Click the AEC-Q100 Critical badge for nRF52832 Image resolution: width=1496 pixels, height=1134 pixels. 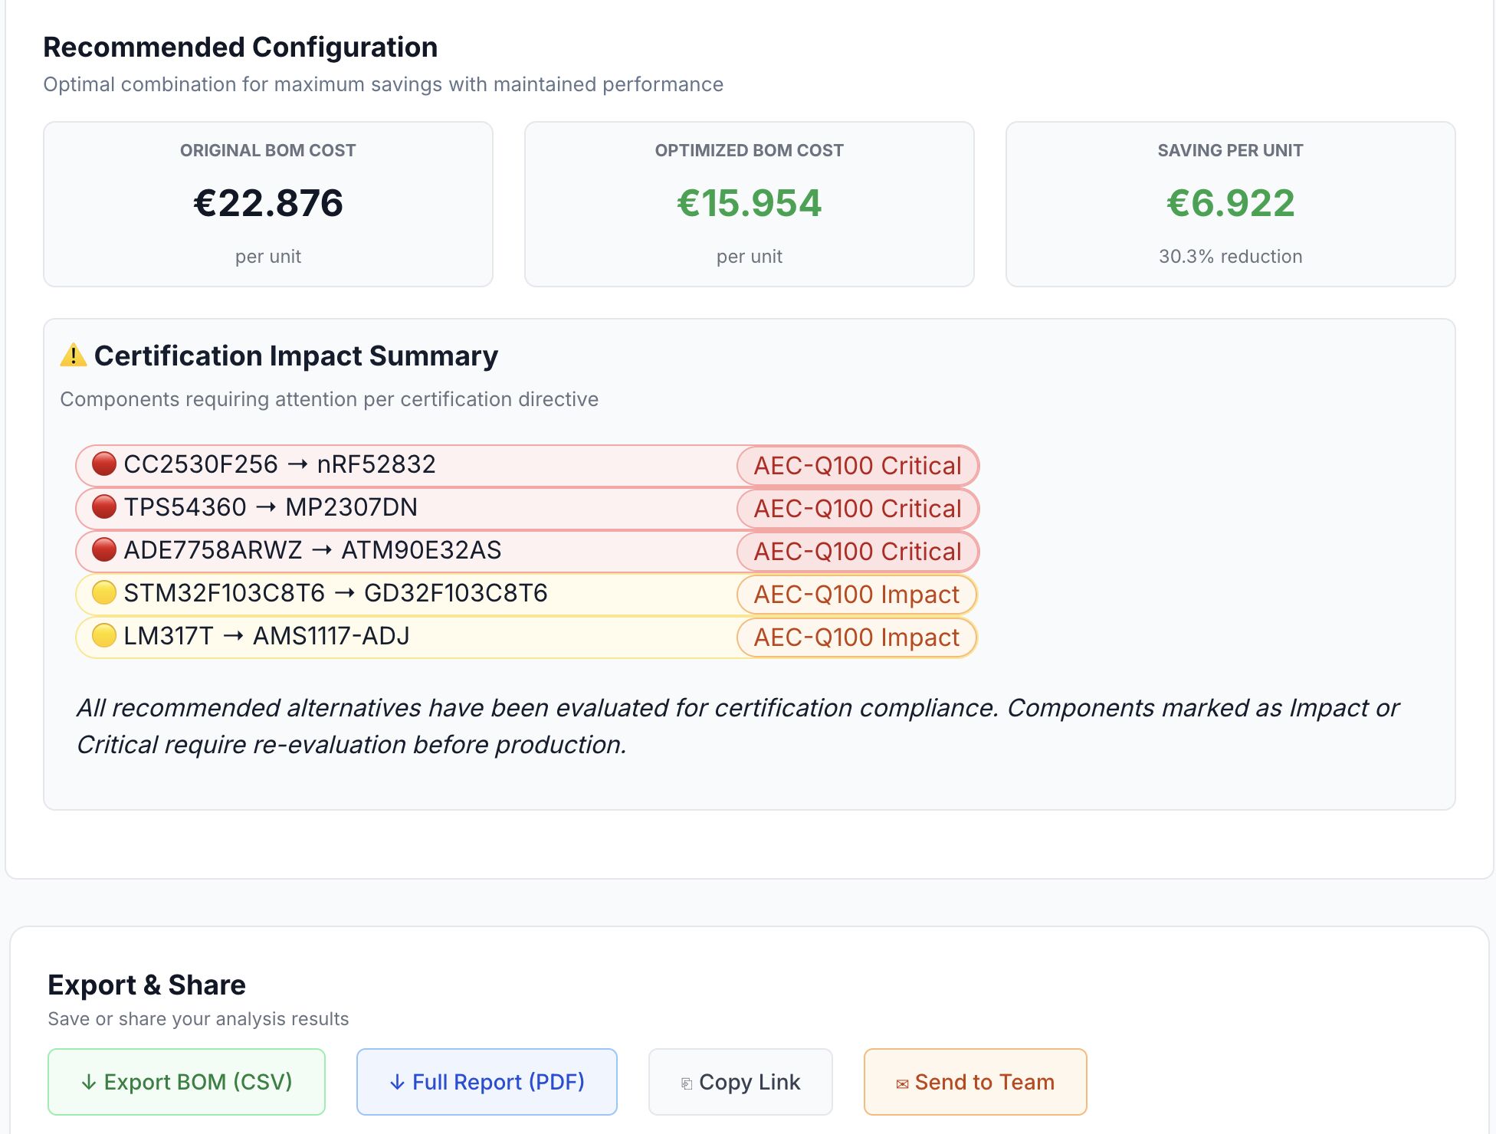(858, 466)
